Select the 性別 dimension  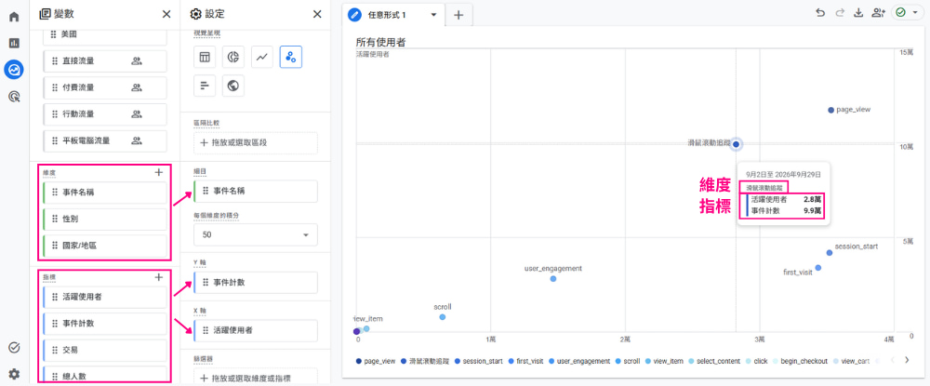pos(104,219)
